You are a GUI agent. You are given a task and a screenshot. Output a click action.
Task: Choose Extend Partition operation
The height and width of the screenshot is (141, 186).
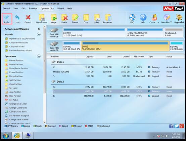(x=14, y=72)
